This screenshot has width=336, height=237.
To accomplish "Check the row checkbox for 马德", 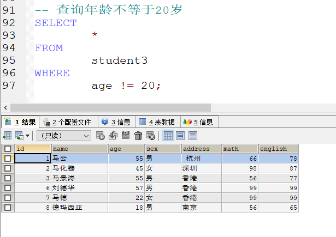I will click(x=8, y=198).
